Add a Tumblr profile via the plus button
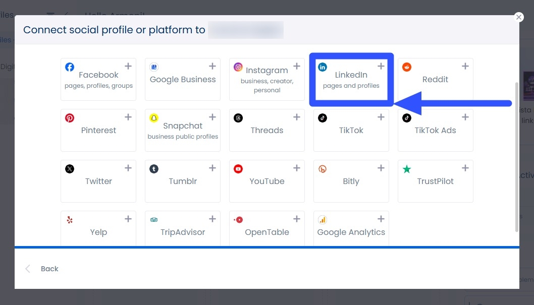The height and width of the screenshot is (305, 534). pos(212,168)
